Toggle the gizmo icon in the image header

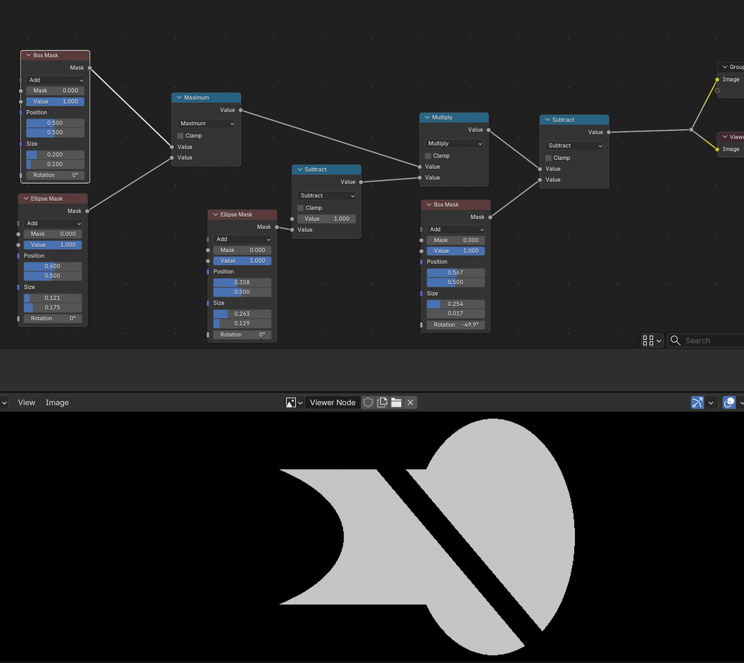(x=697, y=402)
